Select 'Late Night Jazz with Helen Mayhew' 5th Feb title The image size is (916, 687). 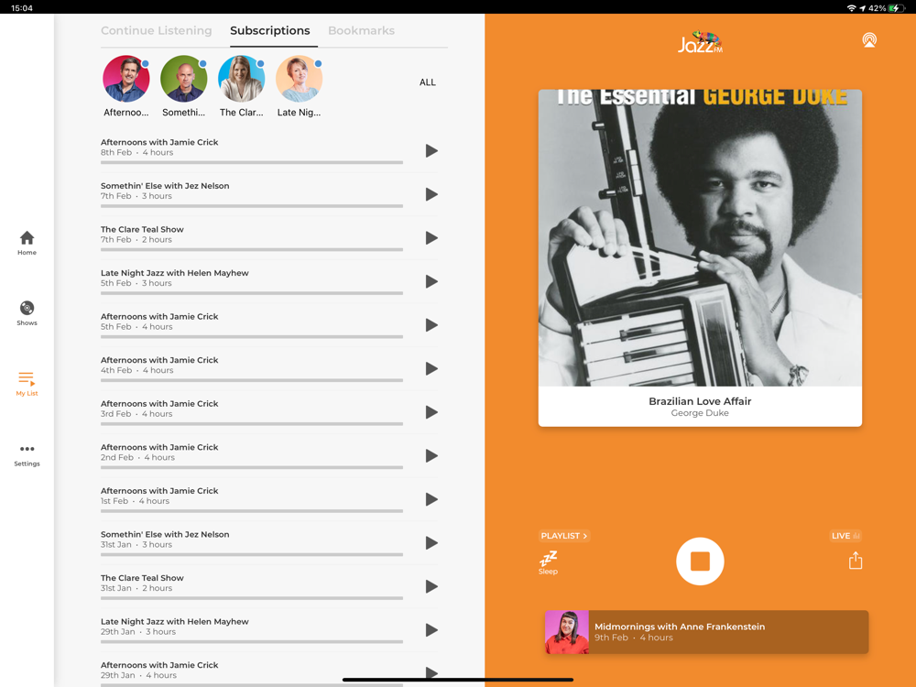(175, 273)
